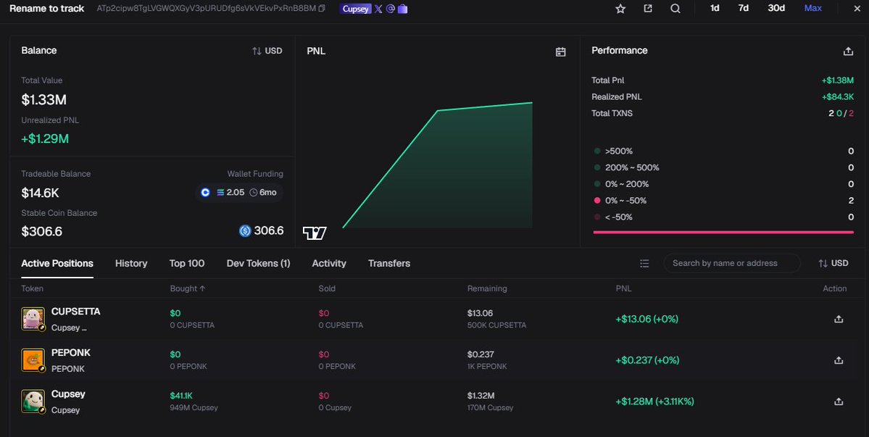Click the CUPSETTA PNL value +$13.06 (+0%)
This screenshot has width=869, height=437.
tap(646, 319)
